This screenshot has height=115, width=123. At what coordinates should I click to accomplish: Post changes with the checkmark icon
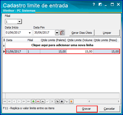48,102
